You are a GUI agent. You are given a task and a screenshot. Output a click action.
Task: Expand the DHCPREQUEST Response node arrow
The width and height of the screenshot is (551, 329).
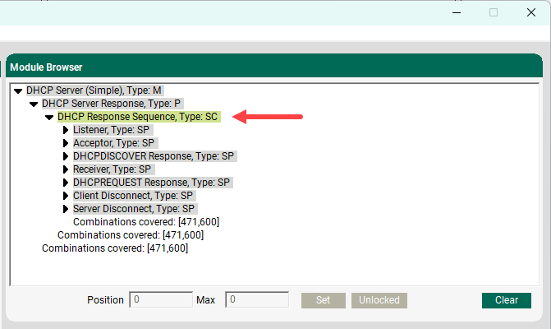coord(66,183)
